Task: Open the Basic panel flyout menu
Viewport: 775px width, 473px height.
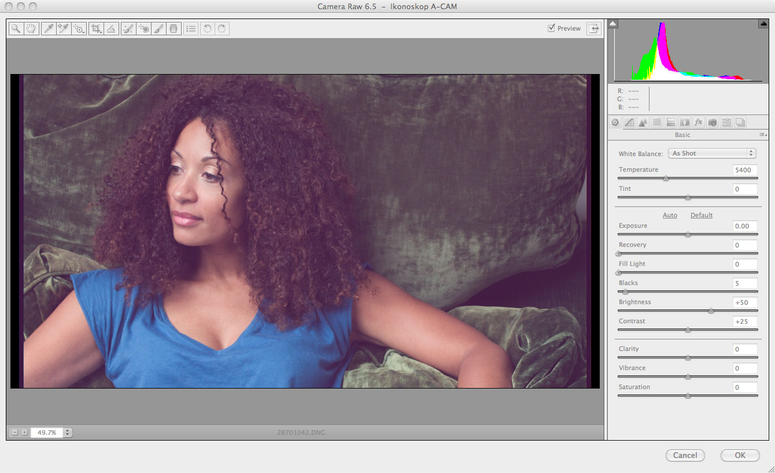Action: pos(763,135)
